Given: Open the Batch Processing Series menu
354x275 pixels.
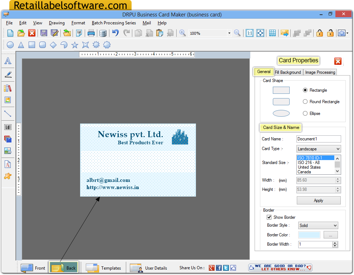Looking at the screenshot, I should 114,23.
